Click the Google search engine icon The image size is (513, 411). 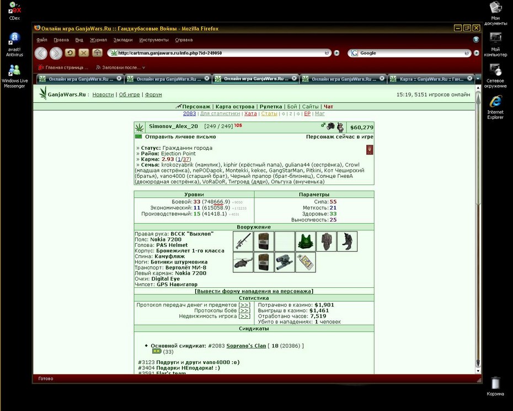pyautogui.click(x=355, y=53)
